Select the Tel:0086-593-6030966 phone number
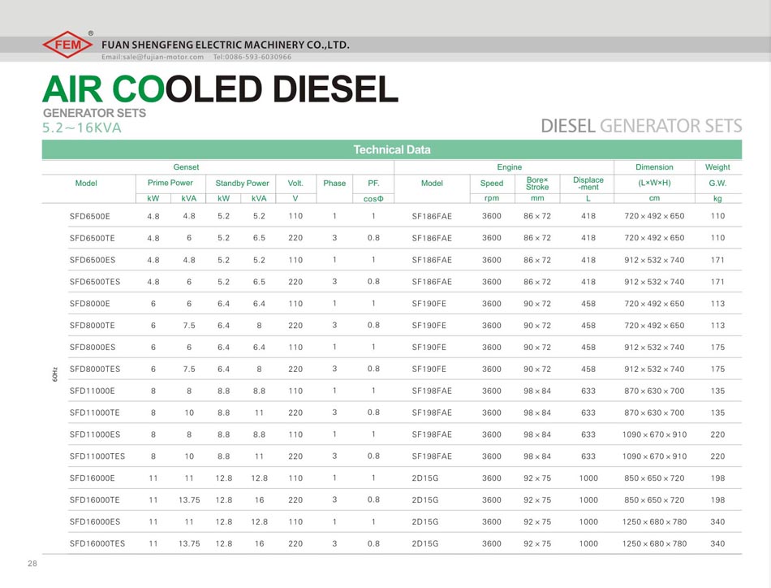This screenshot has height=588, width=771. pyautogui.click(x=252, y=57)
